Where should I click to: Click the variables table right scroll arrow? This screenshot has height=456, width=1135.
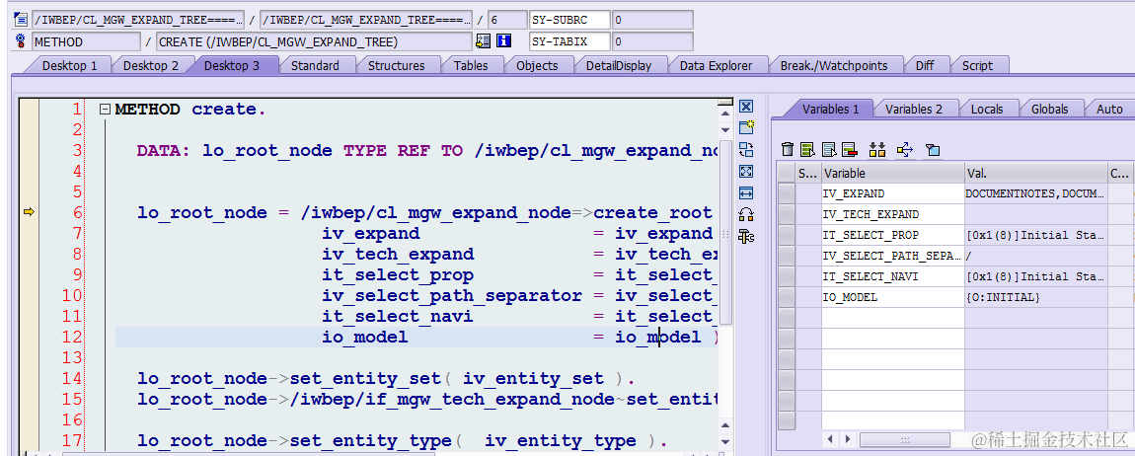(x=846, y=439)
